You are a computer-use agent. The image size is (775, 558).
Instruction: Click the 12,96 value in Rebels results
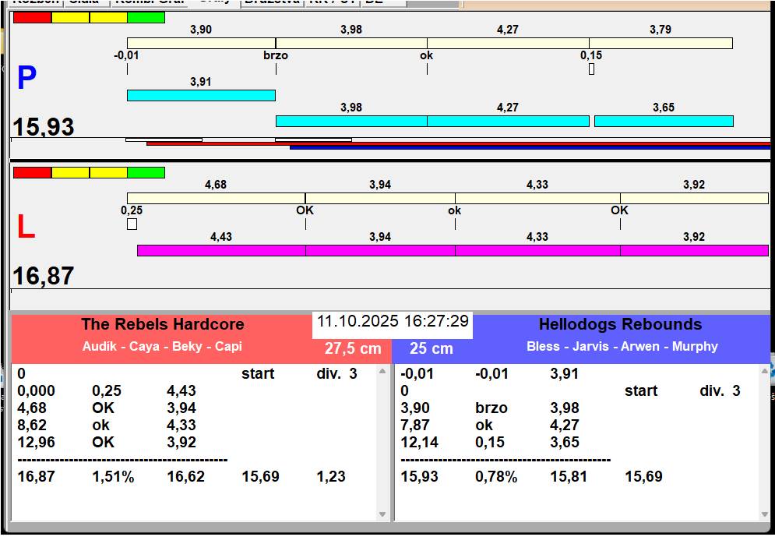pyautogui.click(x=36, y=442)
